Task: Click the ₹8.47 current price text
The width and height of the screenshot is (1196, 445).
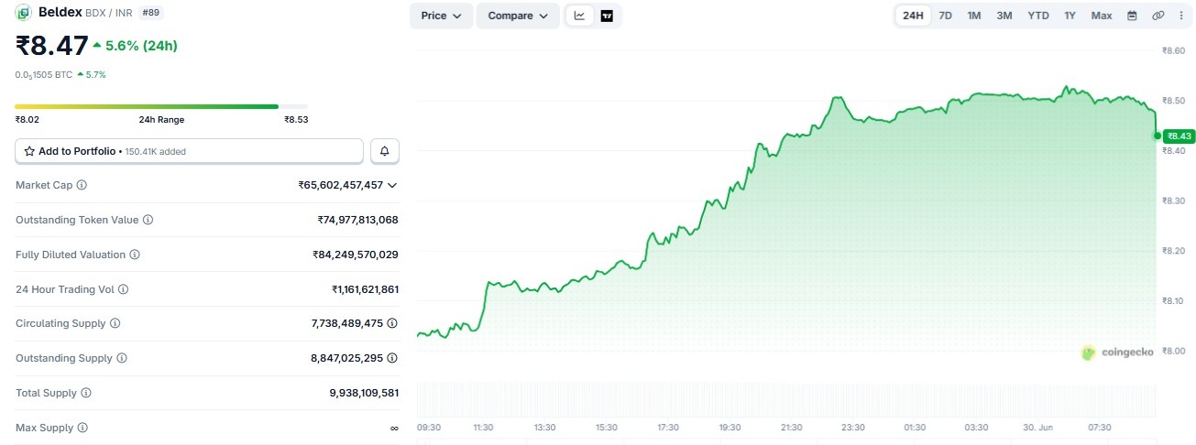Action: click(52, 45)
